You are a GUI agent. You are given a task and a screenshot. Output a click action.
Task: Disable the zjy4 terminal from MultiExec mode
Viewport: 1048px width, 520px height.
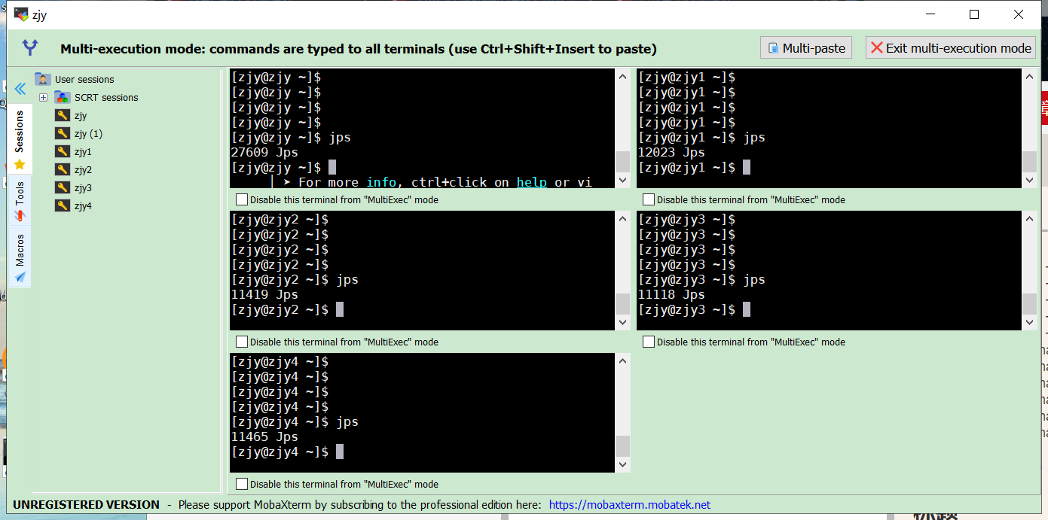[x=242, y=484]
